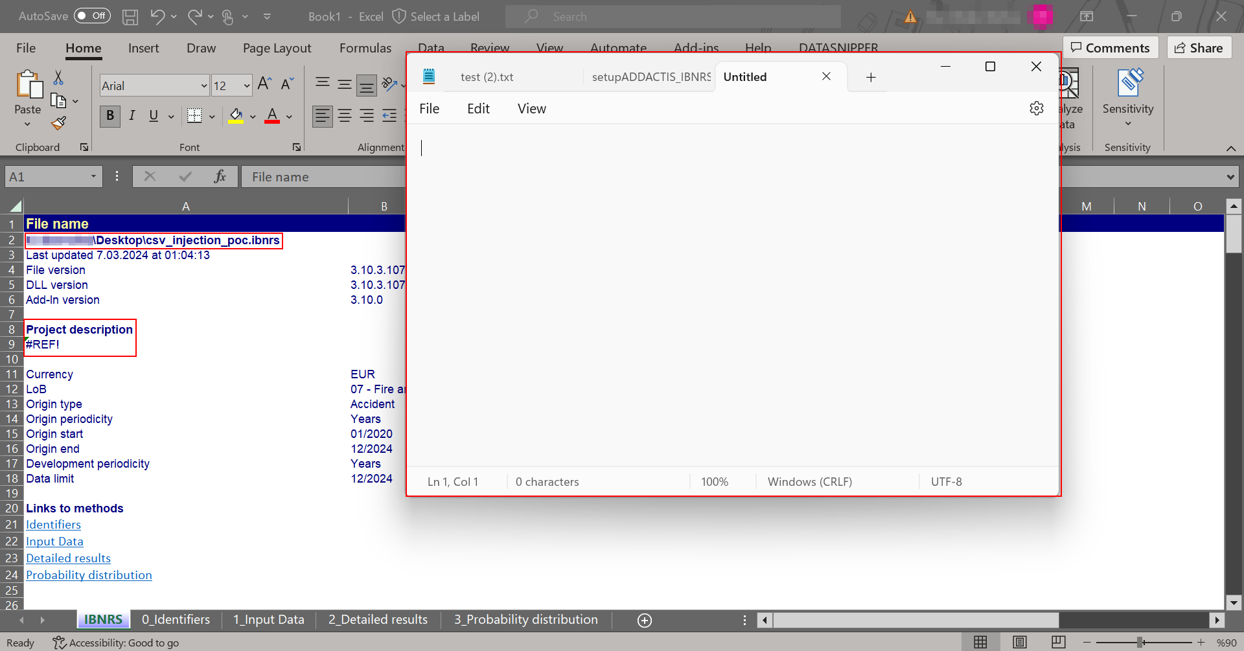This screenshot has height=651, width=1244.
Task: Click the Align Left icon
Action: click(x=323, y=116)
